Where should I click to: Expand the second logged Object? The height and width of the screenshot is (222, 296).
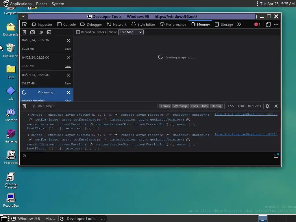[28, 135]
